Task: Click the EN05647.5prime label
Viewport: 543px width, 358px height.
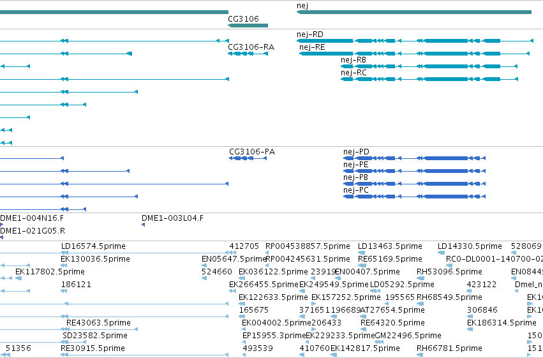Action: click(x=234, y=259)
